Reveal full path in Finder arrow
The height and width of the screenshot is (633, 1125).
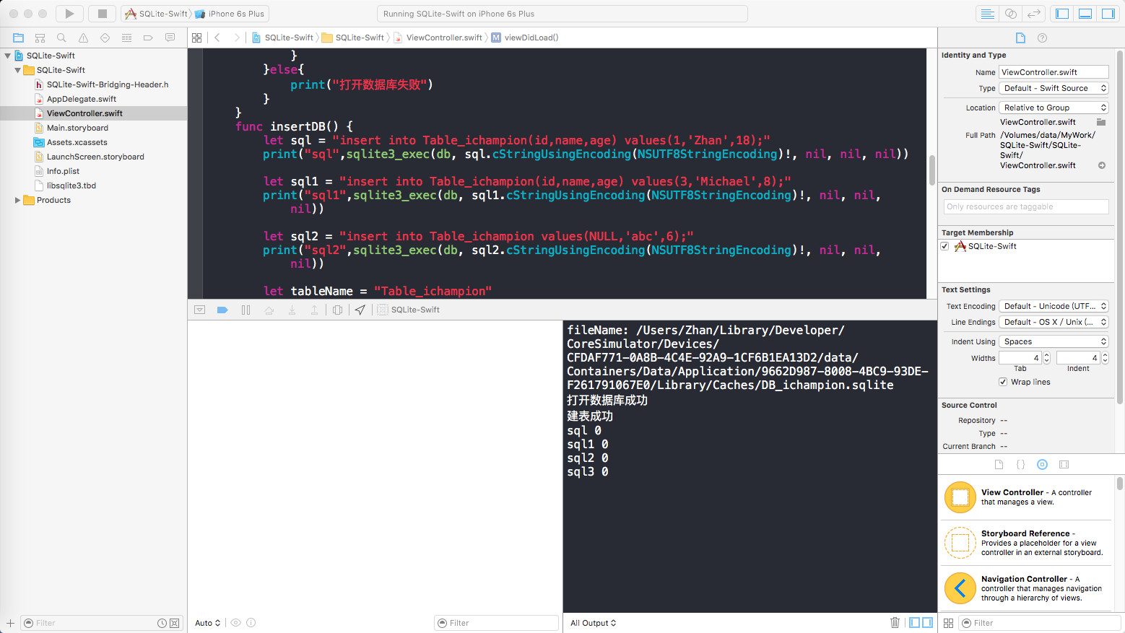(x=1102, y=165)
